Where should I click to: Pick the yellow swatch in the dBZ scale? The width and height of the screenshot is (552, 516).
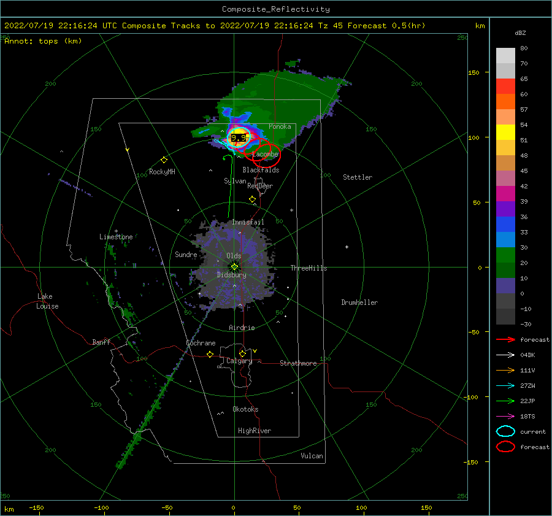[x=505, y=133]
